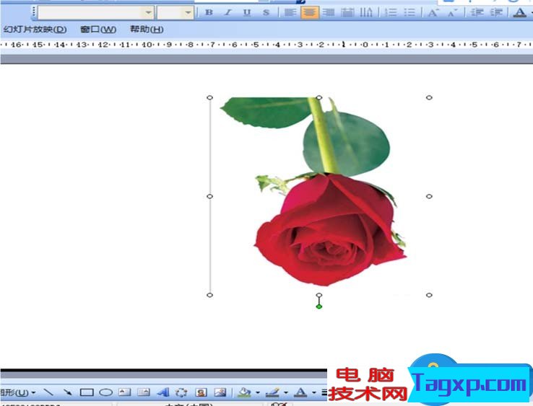
Task: Apply bulleted list formatting
Action: click(409, 12)
